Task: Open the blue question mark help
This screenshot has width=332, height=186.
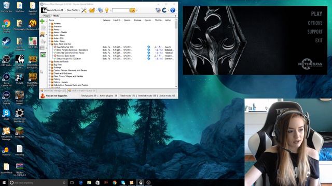Action: pyautogui.click(x=173, y=10)
